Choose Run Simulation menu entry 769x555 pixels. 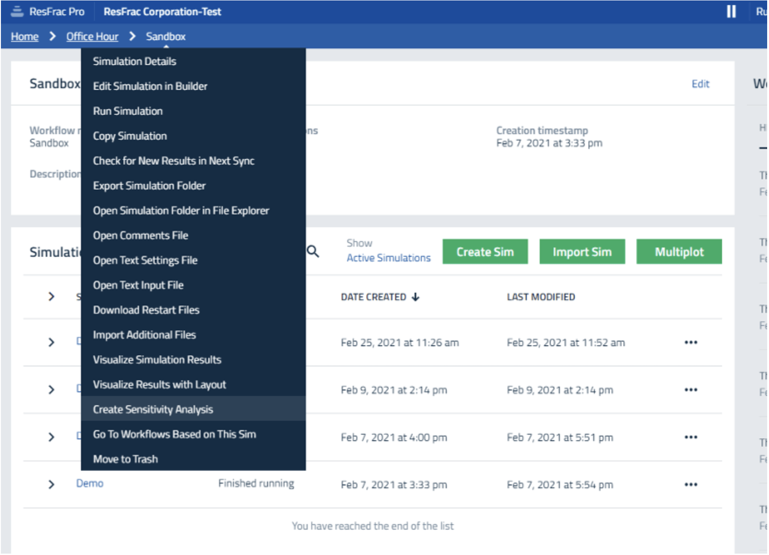click(x=193, y=111)
